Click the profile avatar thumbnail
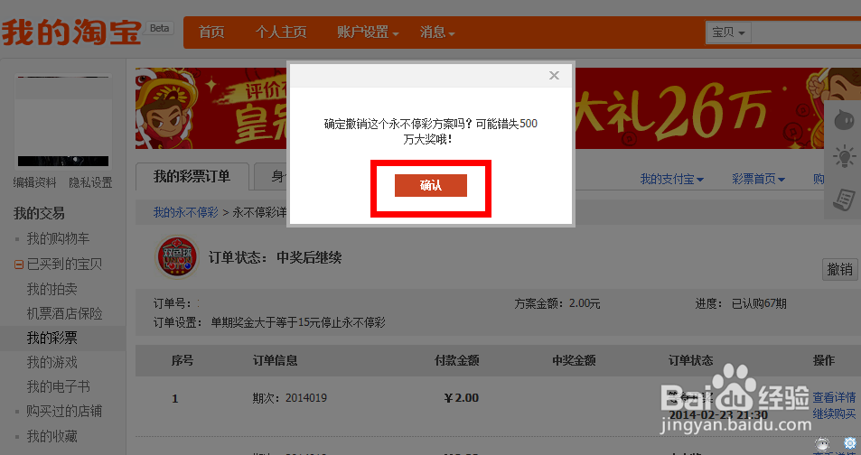 pyautogui.click(x=63, y=121)
